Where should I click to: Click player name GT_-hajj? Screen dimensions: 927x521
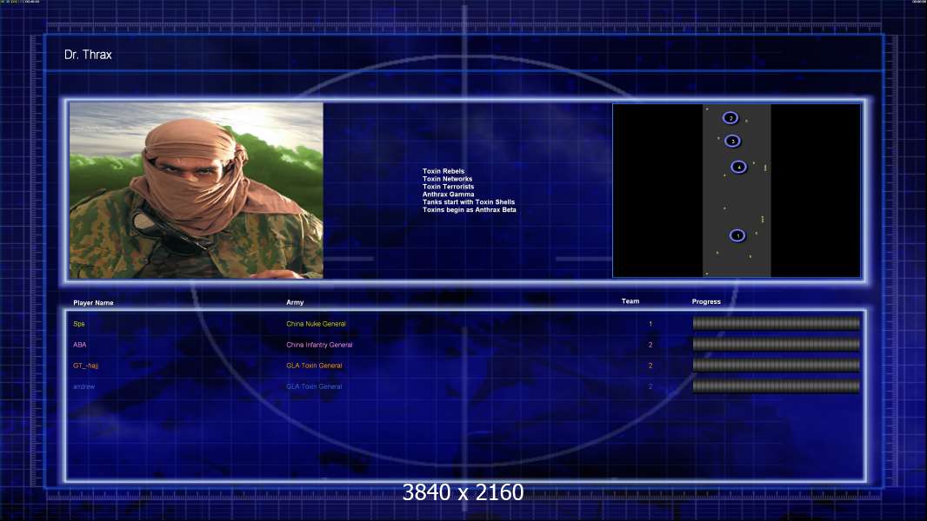pos(86,366)
